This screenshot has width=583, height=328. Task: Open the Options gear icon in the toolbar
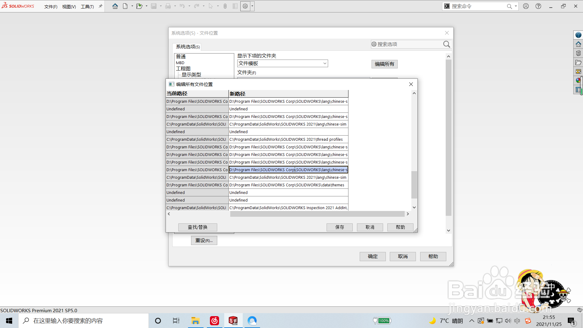point(245,6)
